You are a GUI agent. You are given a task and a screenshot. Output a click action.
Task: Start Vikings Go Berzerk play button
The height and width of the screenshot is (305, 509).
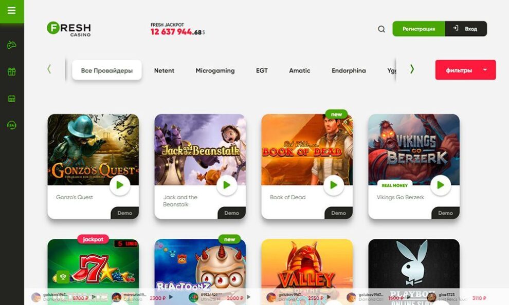(441, 185)
